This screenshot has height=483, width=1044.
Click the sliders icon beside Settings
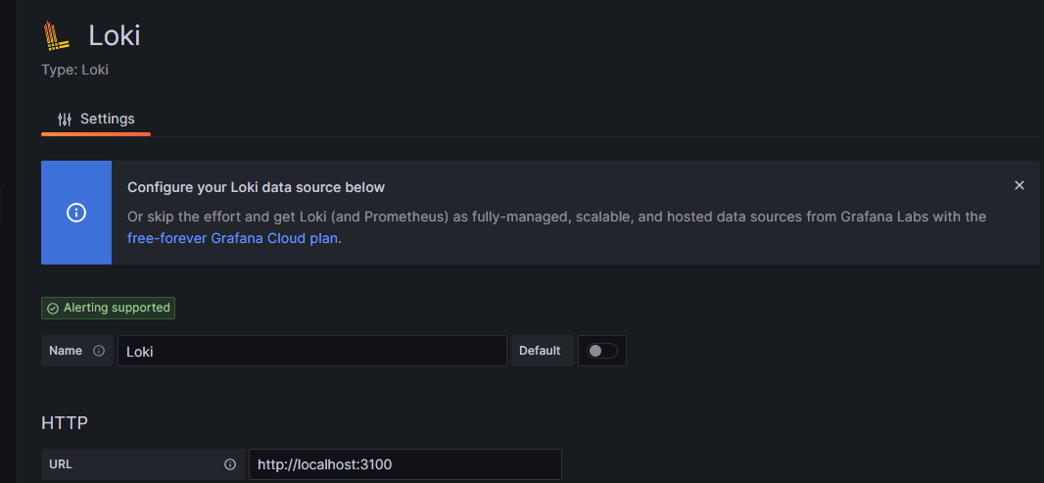coord(65,120)
